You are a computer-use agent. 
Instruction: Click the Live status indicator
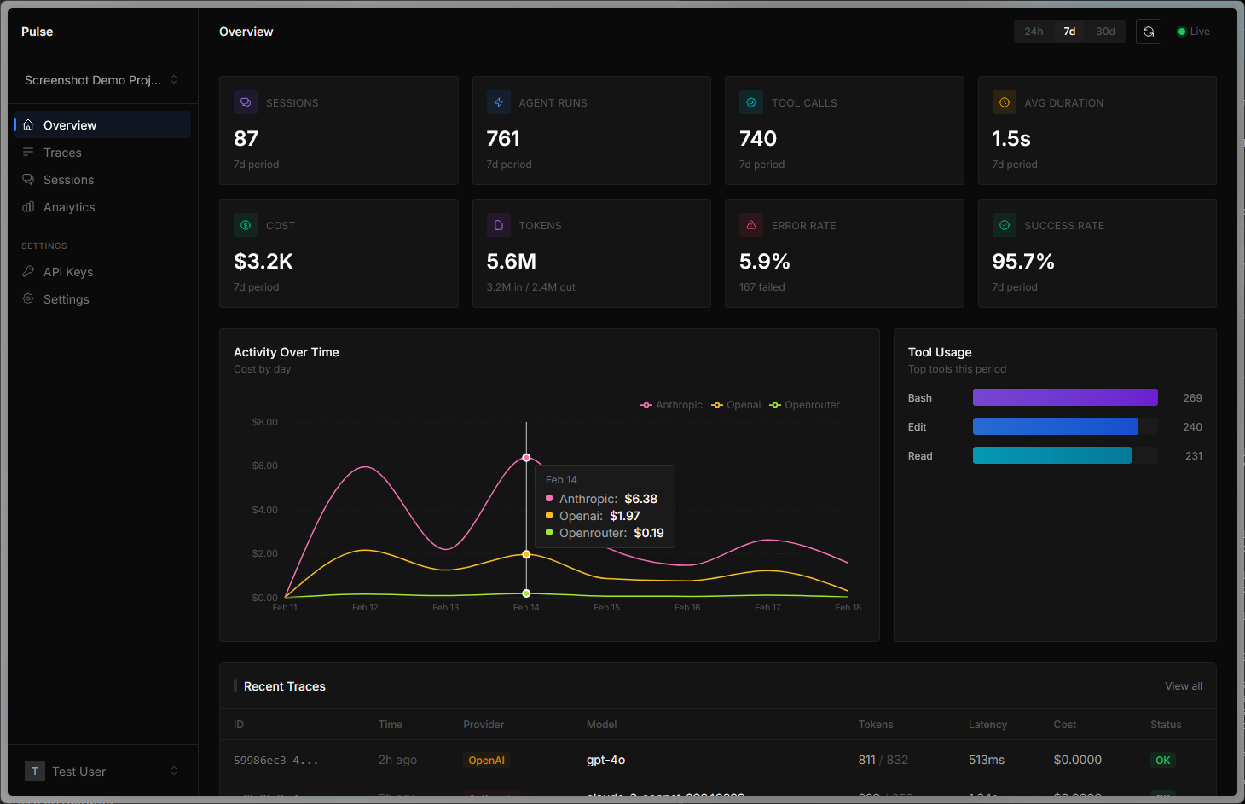[1193, 31]
